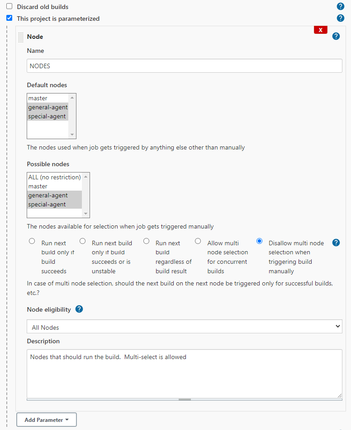This screenshot has width=351, height=430.
Task: Select Run next build only if build succeeds
Action: [x=32, y=241]
